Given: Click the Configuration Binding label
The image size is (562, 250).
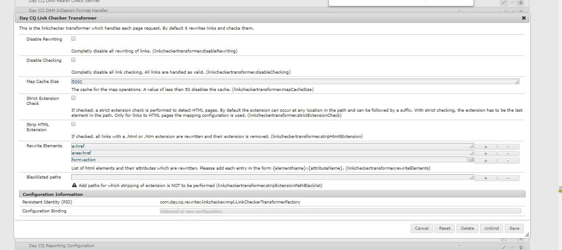Looking at the screenshot, I should tap(44, 211).
